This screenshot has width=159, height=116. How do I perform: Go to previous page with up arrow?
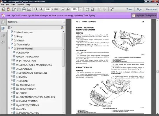point(36,9)
